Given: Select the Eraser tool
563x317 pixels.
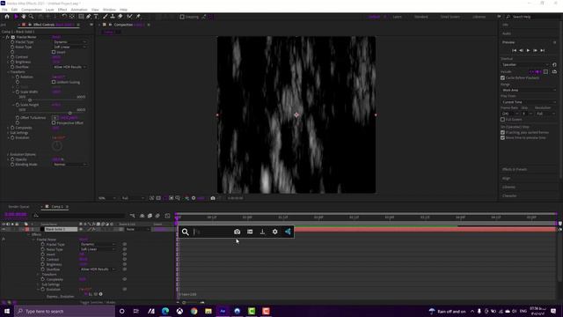Looking at the screenshot, I should tap(120, 17).
